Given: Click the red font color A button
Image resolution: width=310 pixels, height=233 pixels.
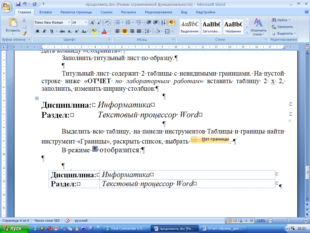Looking at the screenshot, I should coord(104,31).
